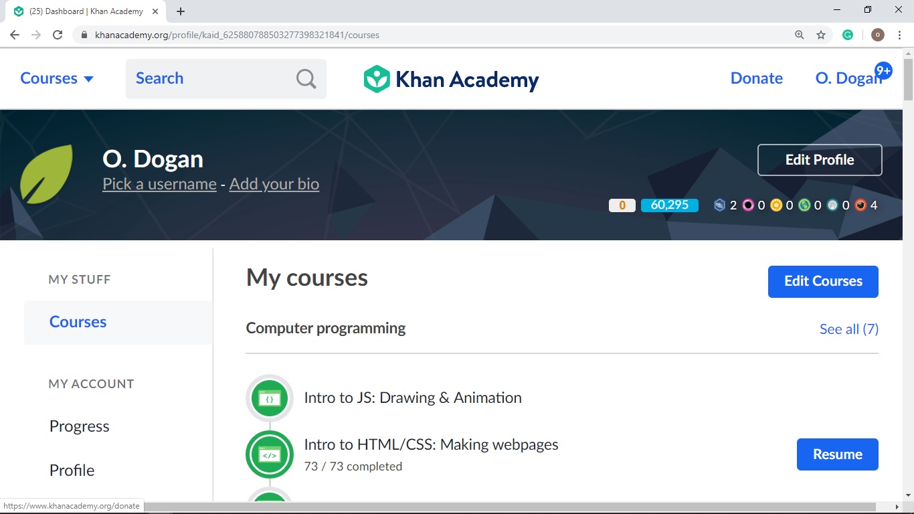Screen dimensions: 914x514
Task: Click the 60,295 energy points counter
Action: pos(670,205)
